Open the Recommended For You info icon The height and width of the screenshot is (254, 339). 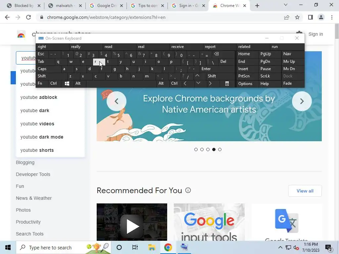(x=188, y=190)
